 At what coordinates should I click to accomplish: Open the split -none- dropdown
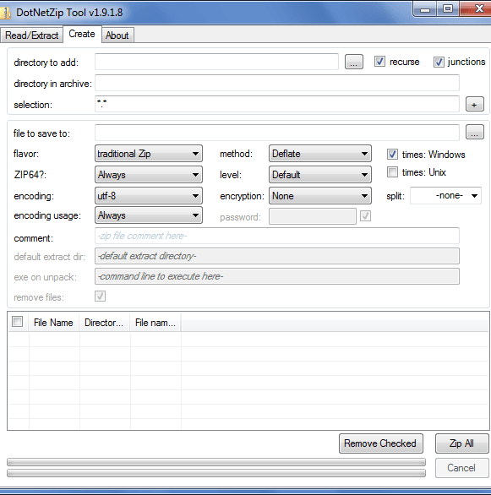tap(445, 196)
